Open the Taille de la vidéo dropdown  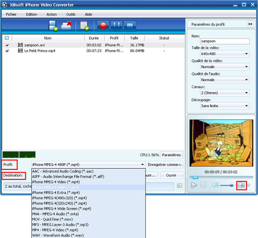pos(225,54)
